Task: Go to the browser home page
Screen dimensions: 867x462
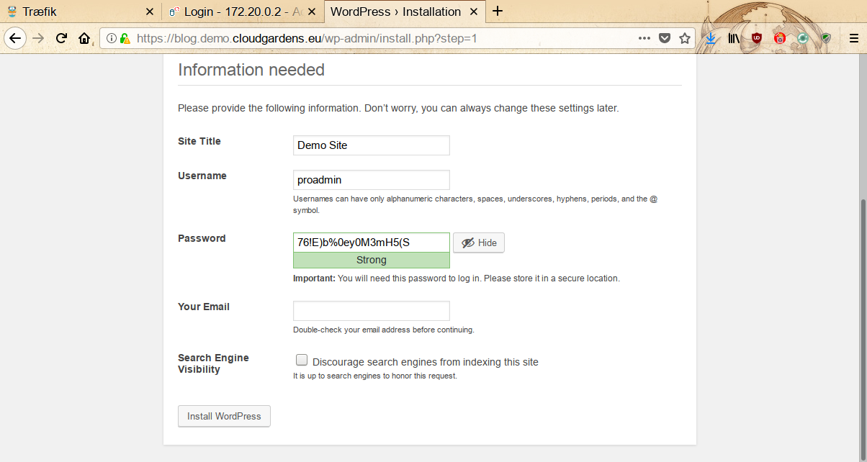Action: (84, 38)
